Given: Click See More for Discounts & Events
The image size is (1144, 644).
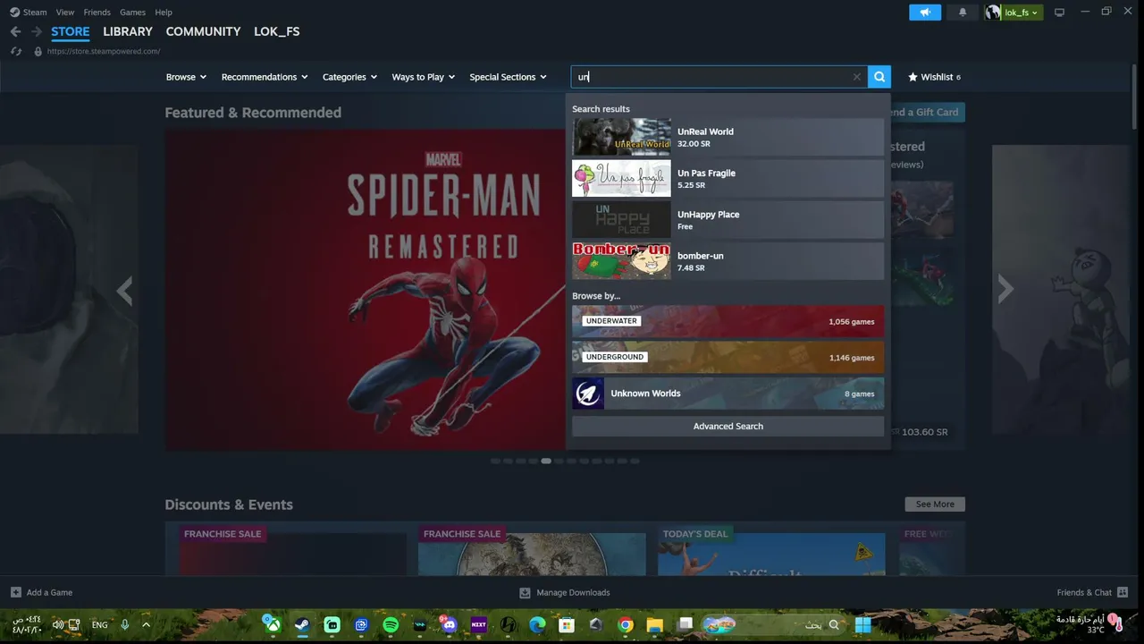Looking at the screenshot, I should click(x=935, y=504).
